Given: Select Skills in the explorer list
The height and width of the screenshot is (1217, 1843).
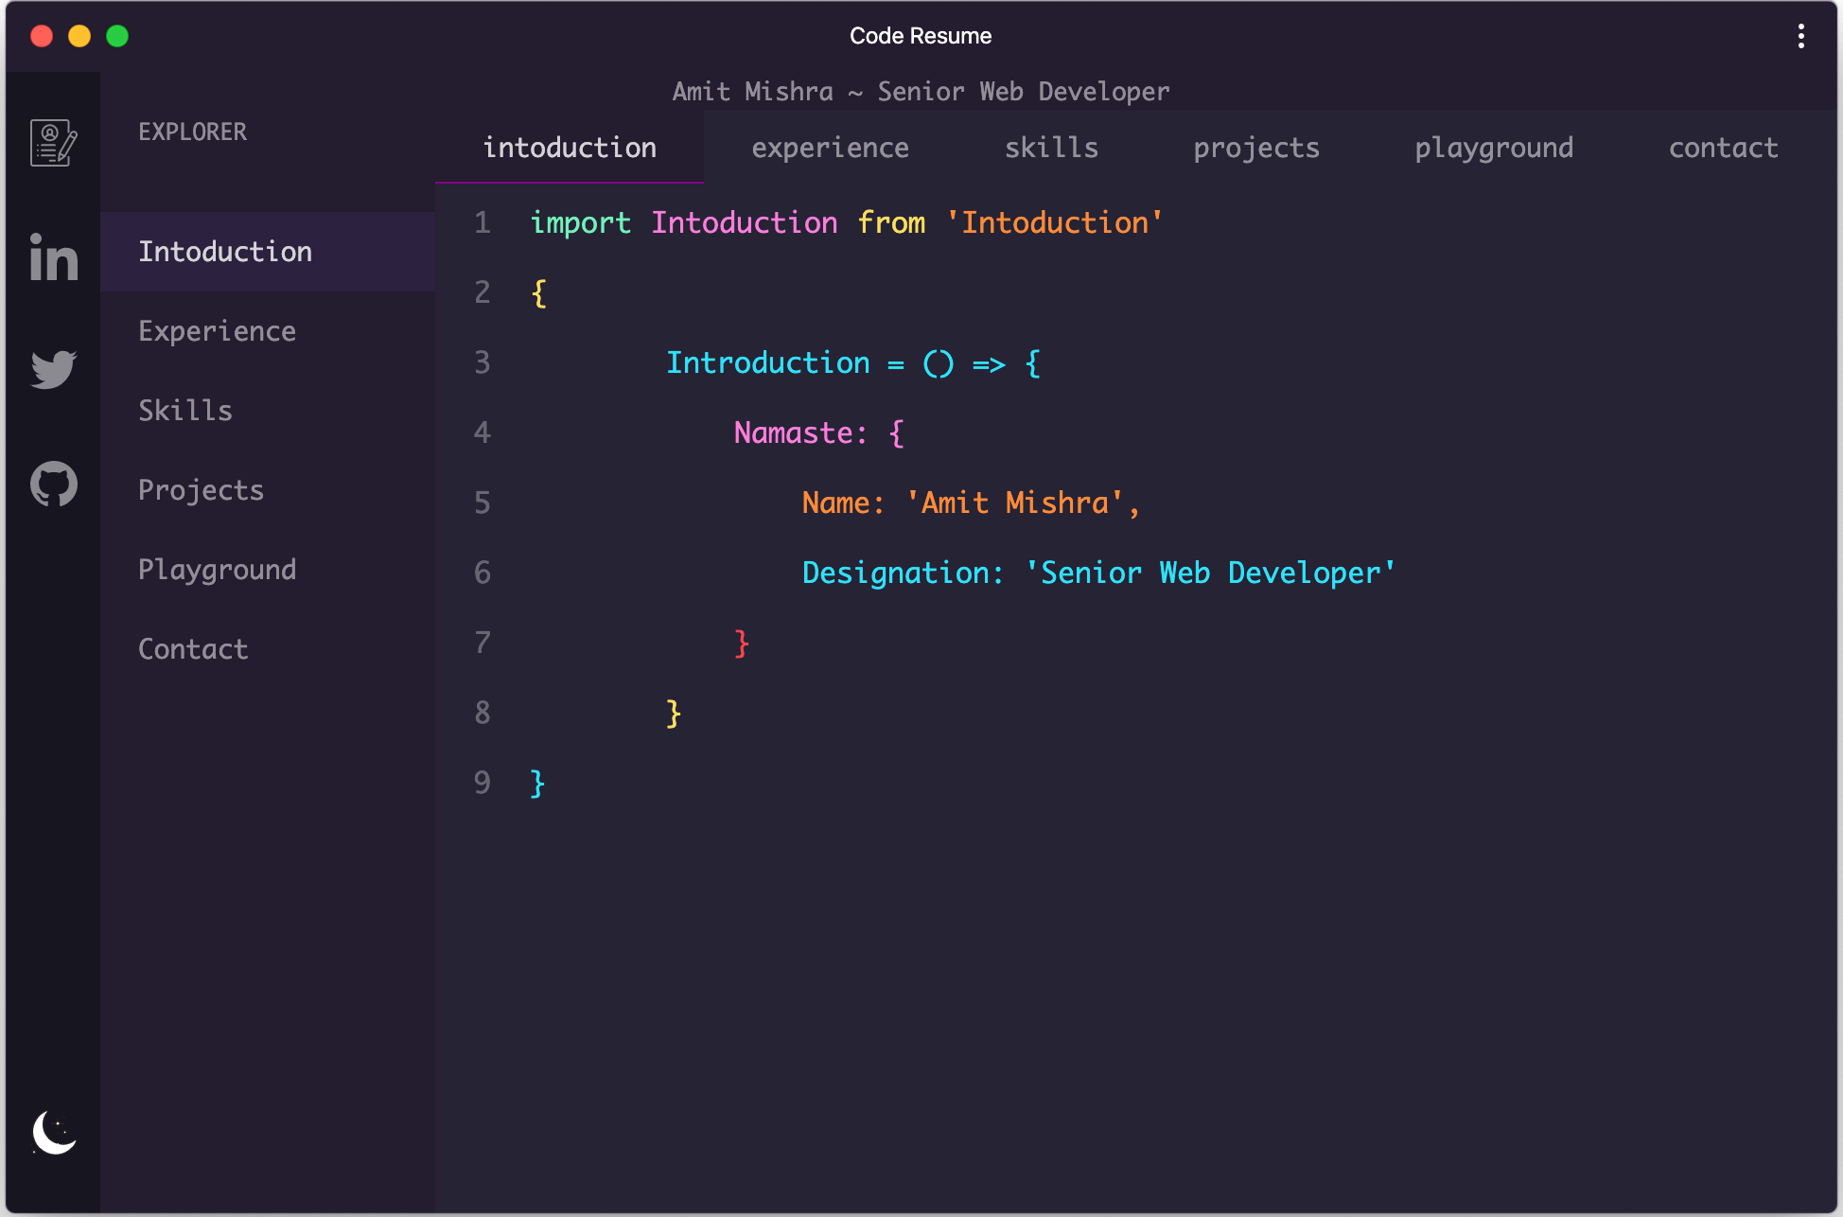Looking at the screenshot, I should (x=185, y=411).
